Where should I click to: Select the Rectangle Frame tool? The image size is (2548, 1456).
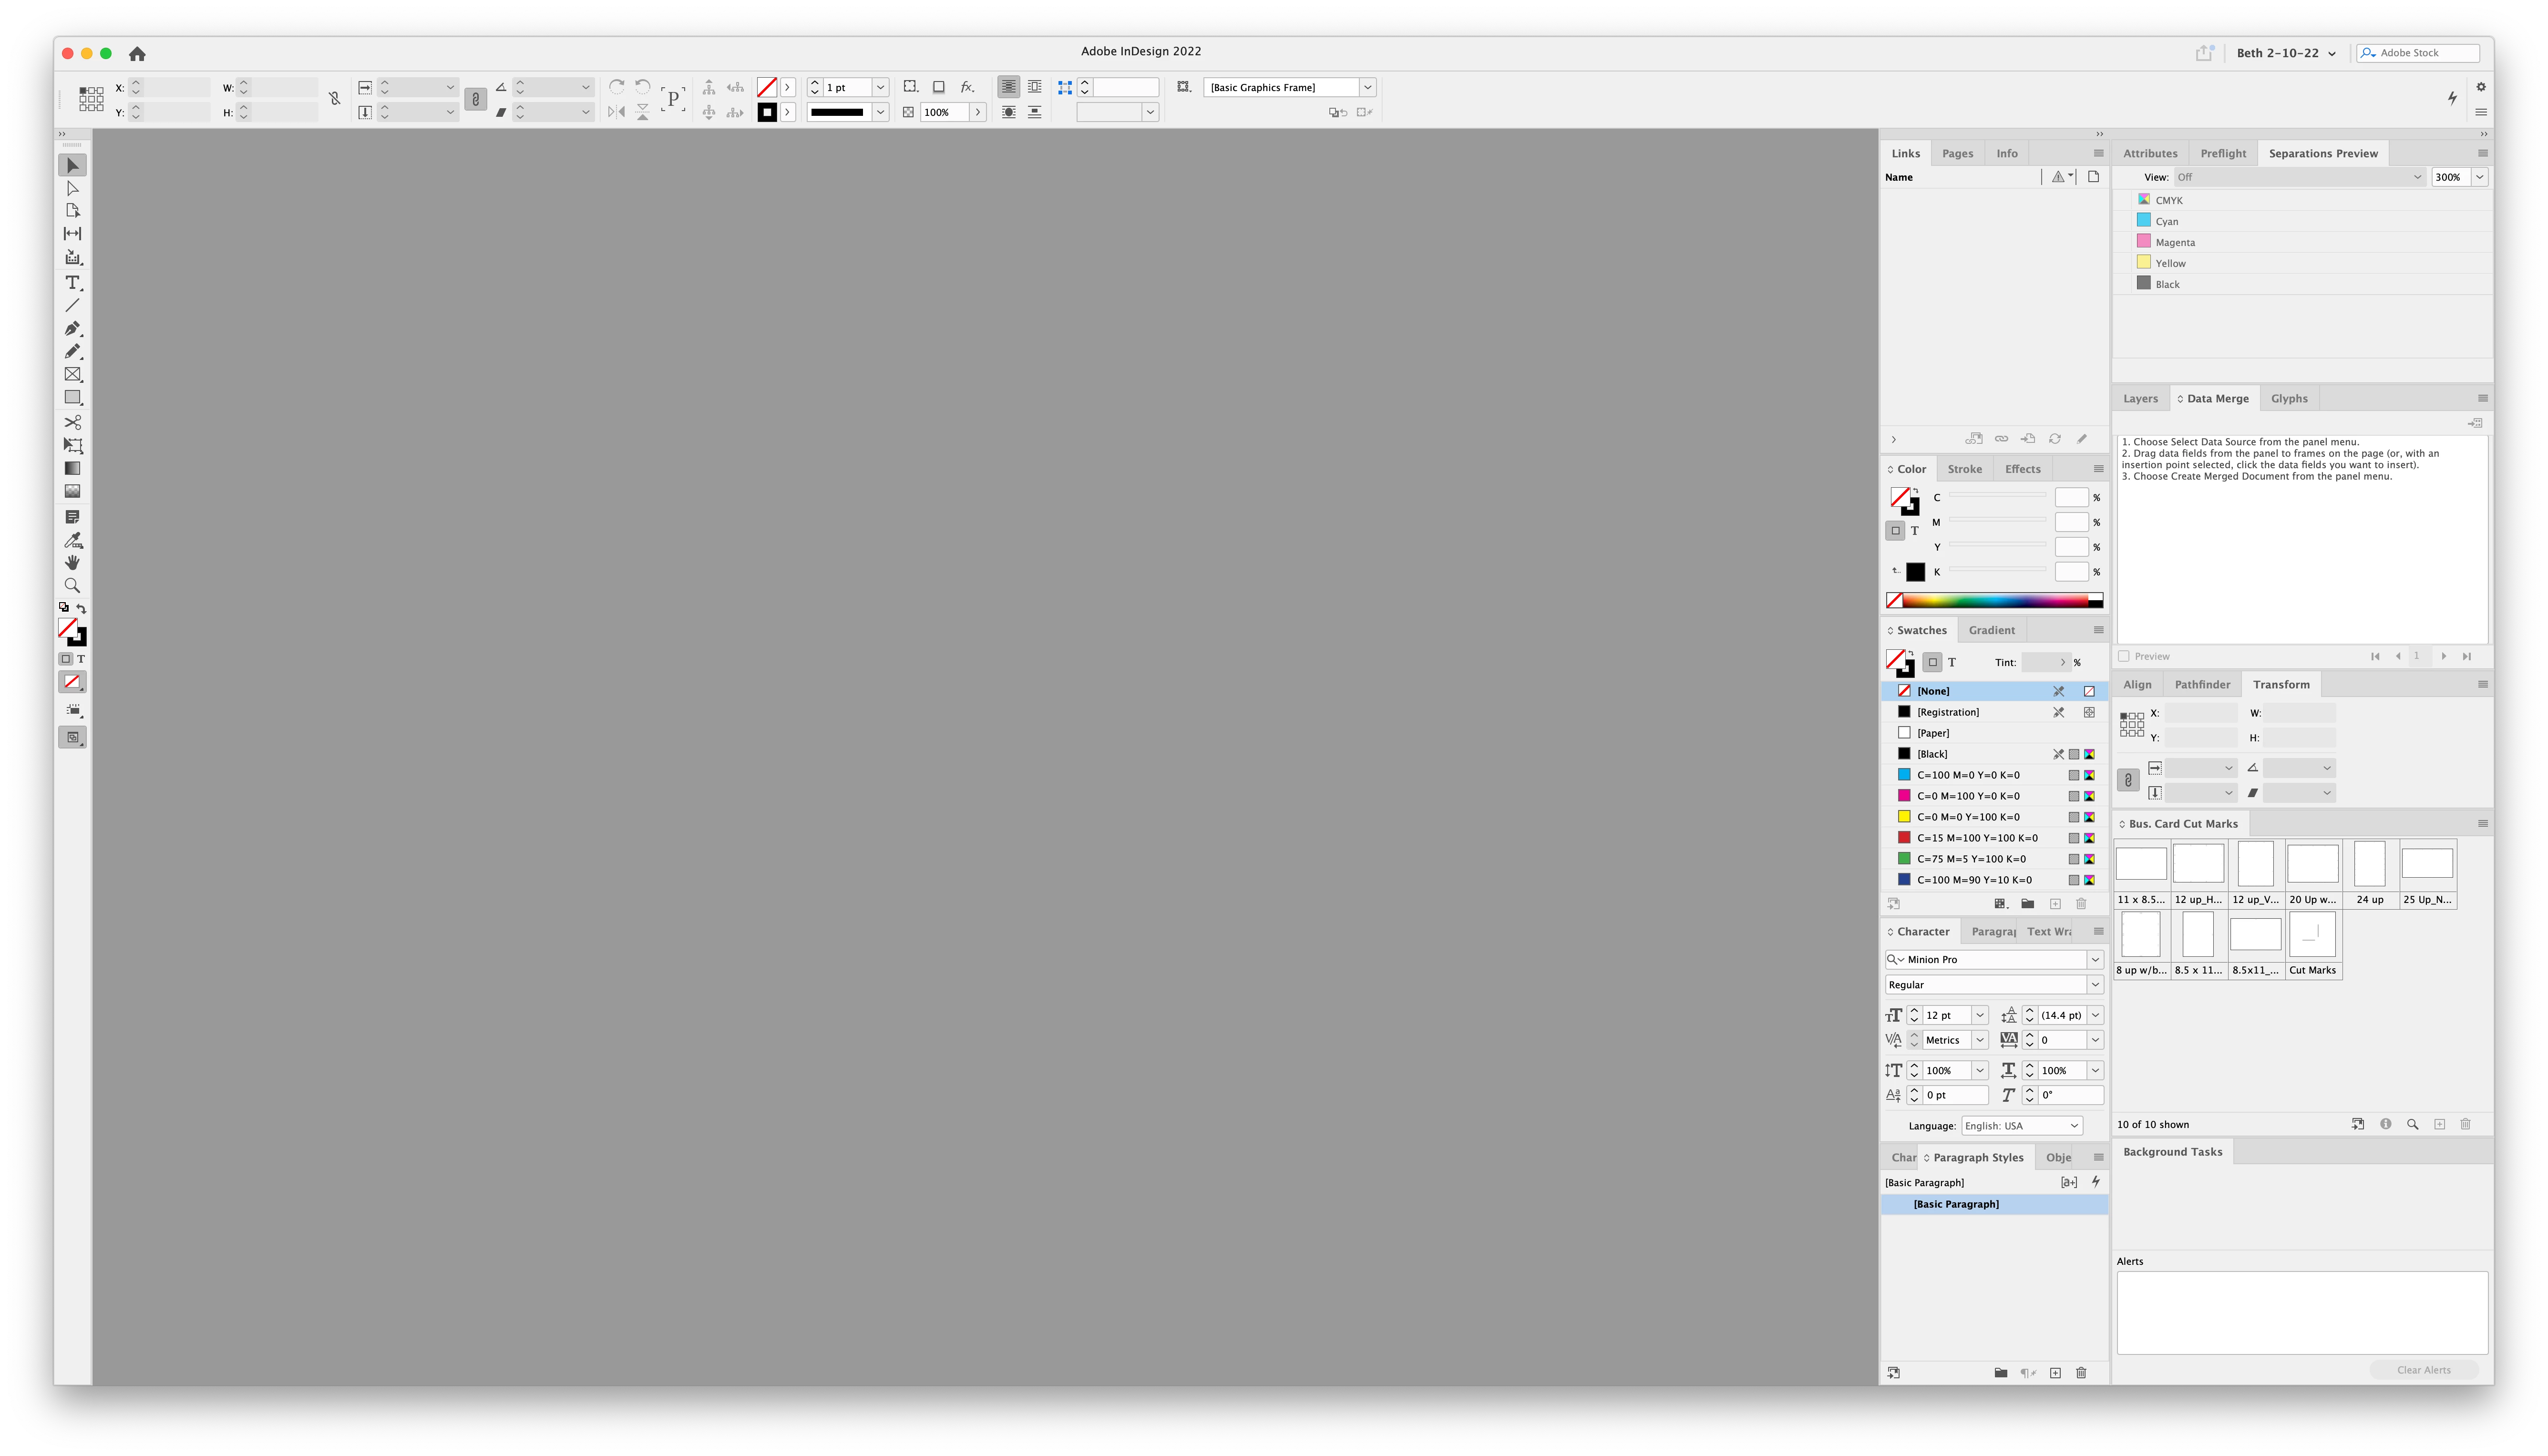tap(72, 374)
